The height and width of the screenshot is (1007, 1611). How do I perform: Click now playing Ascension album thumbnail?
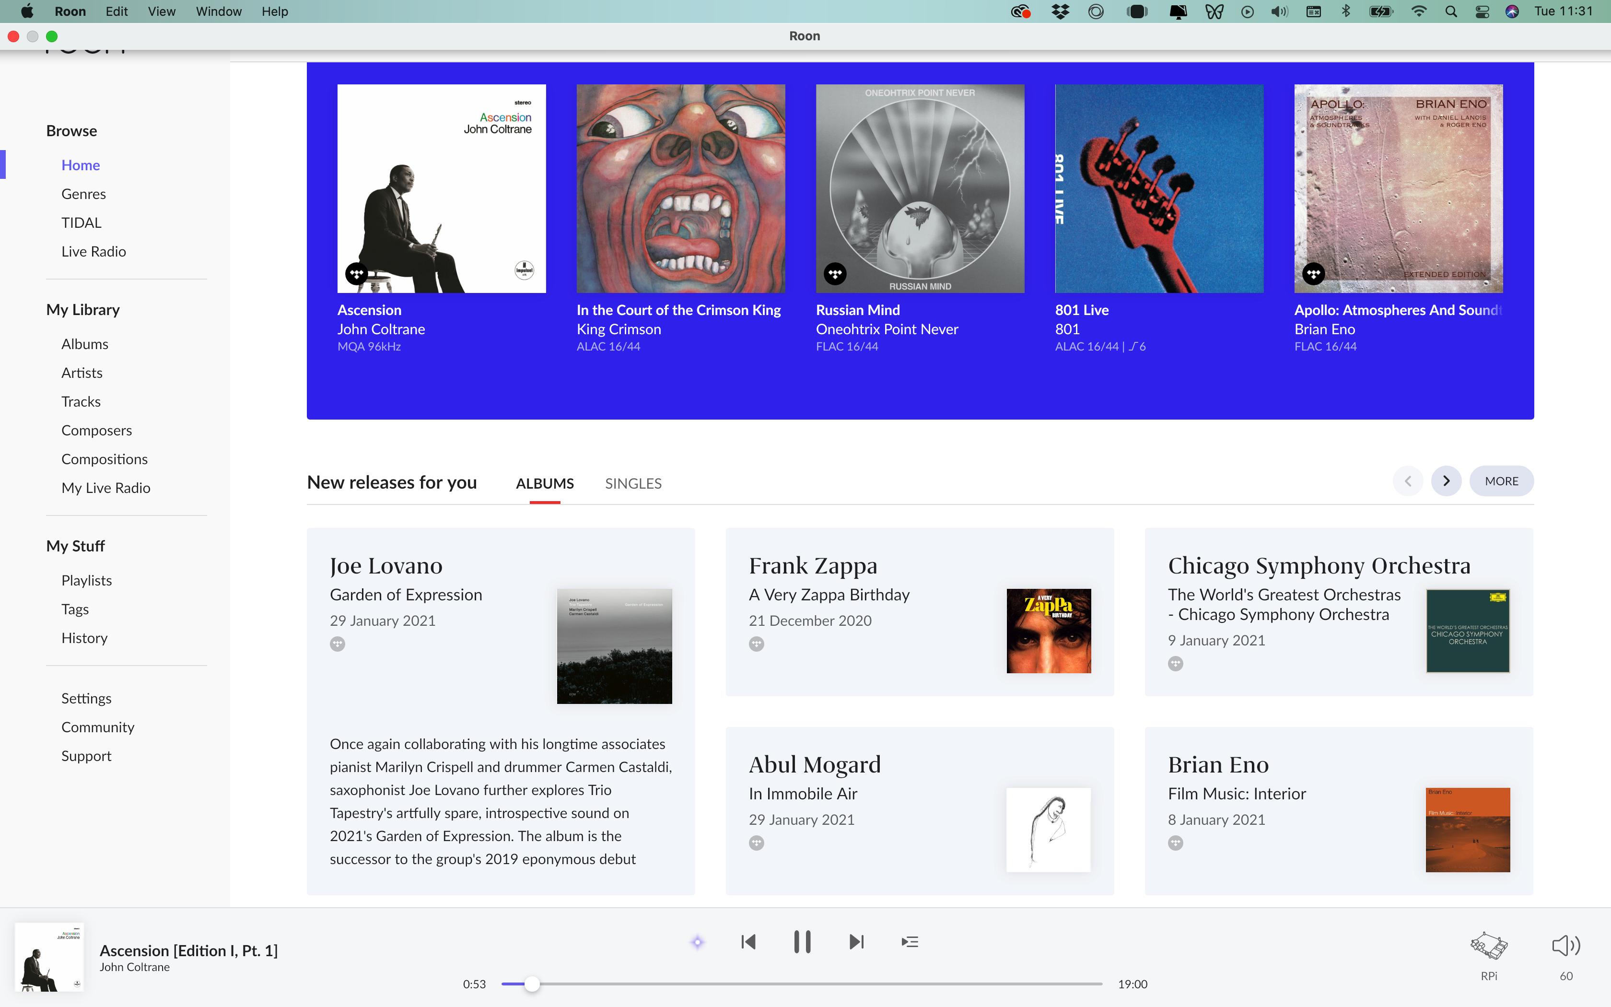coord(50,957)
